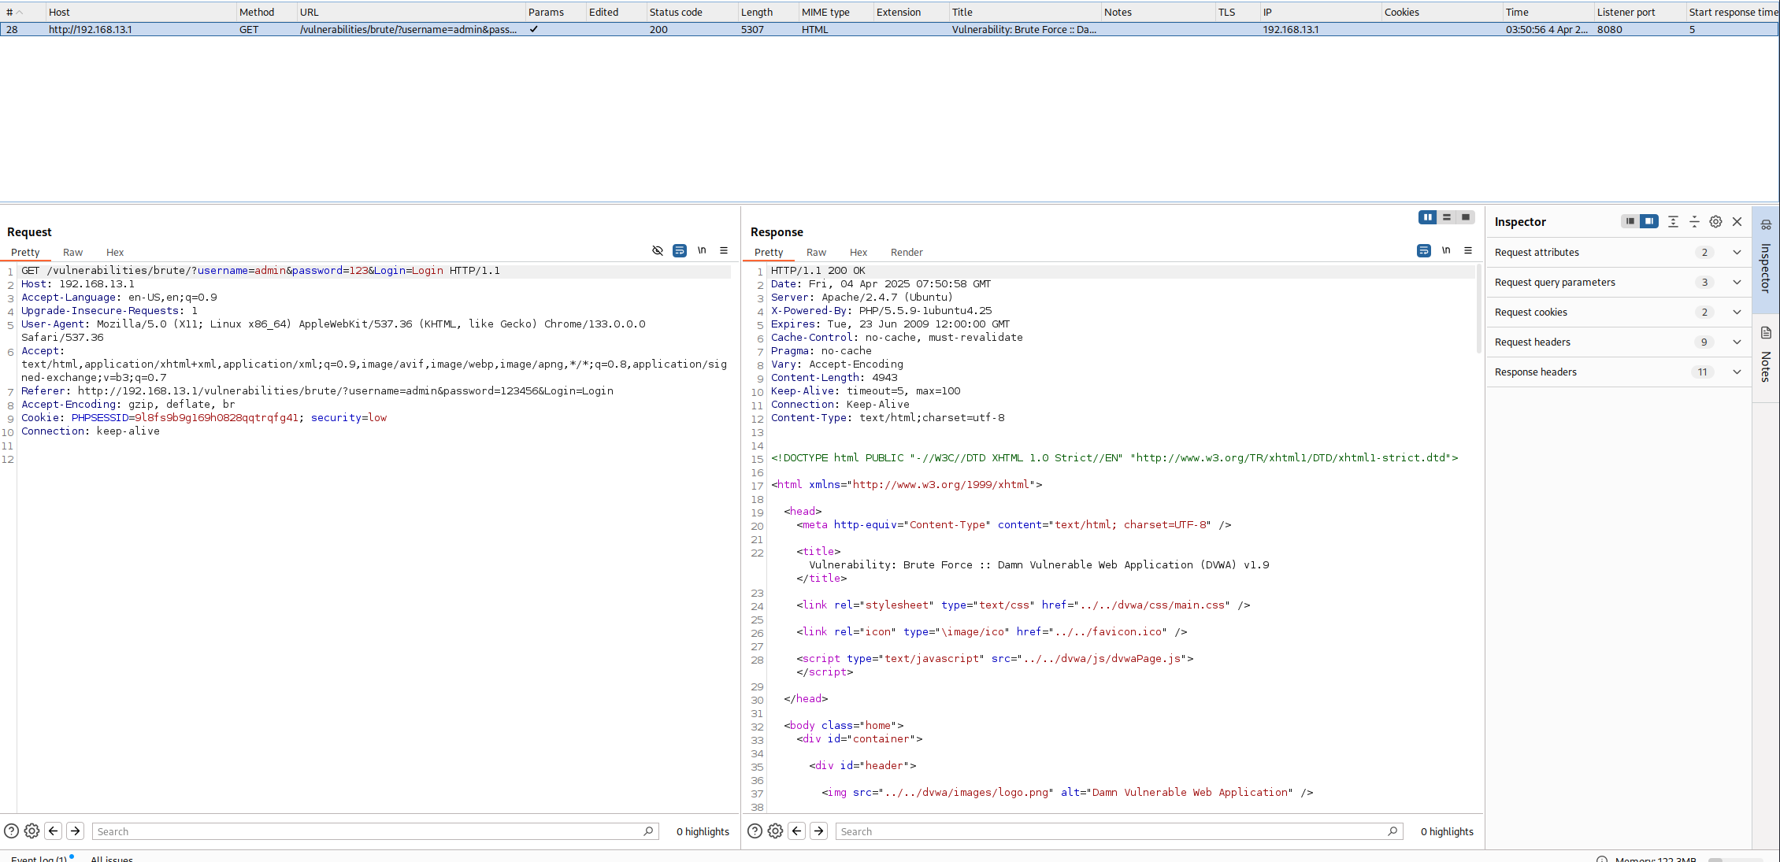Click expand all sections icon in Inspector

(1673, 222)
